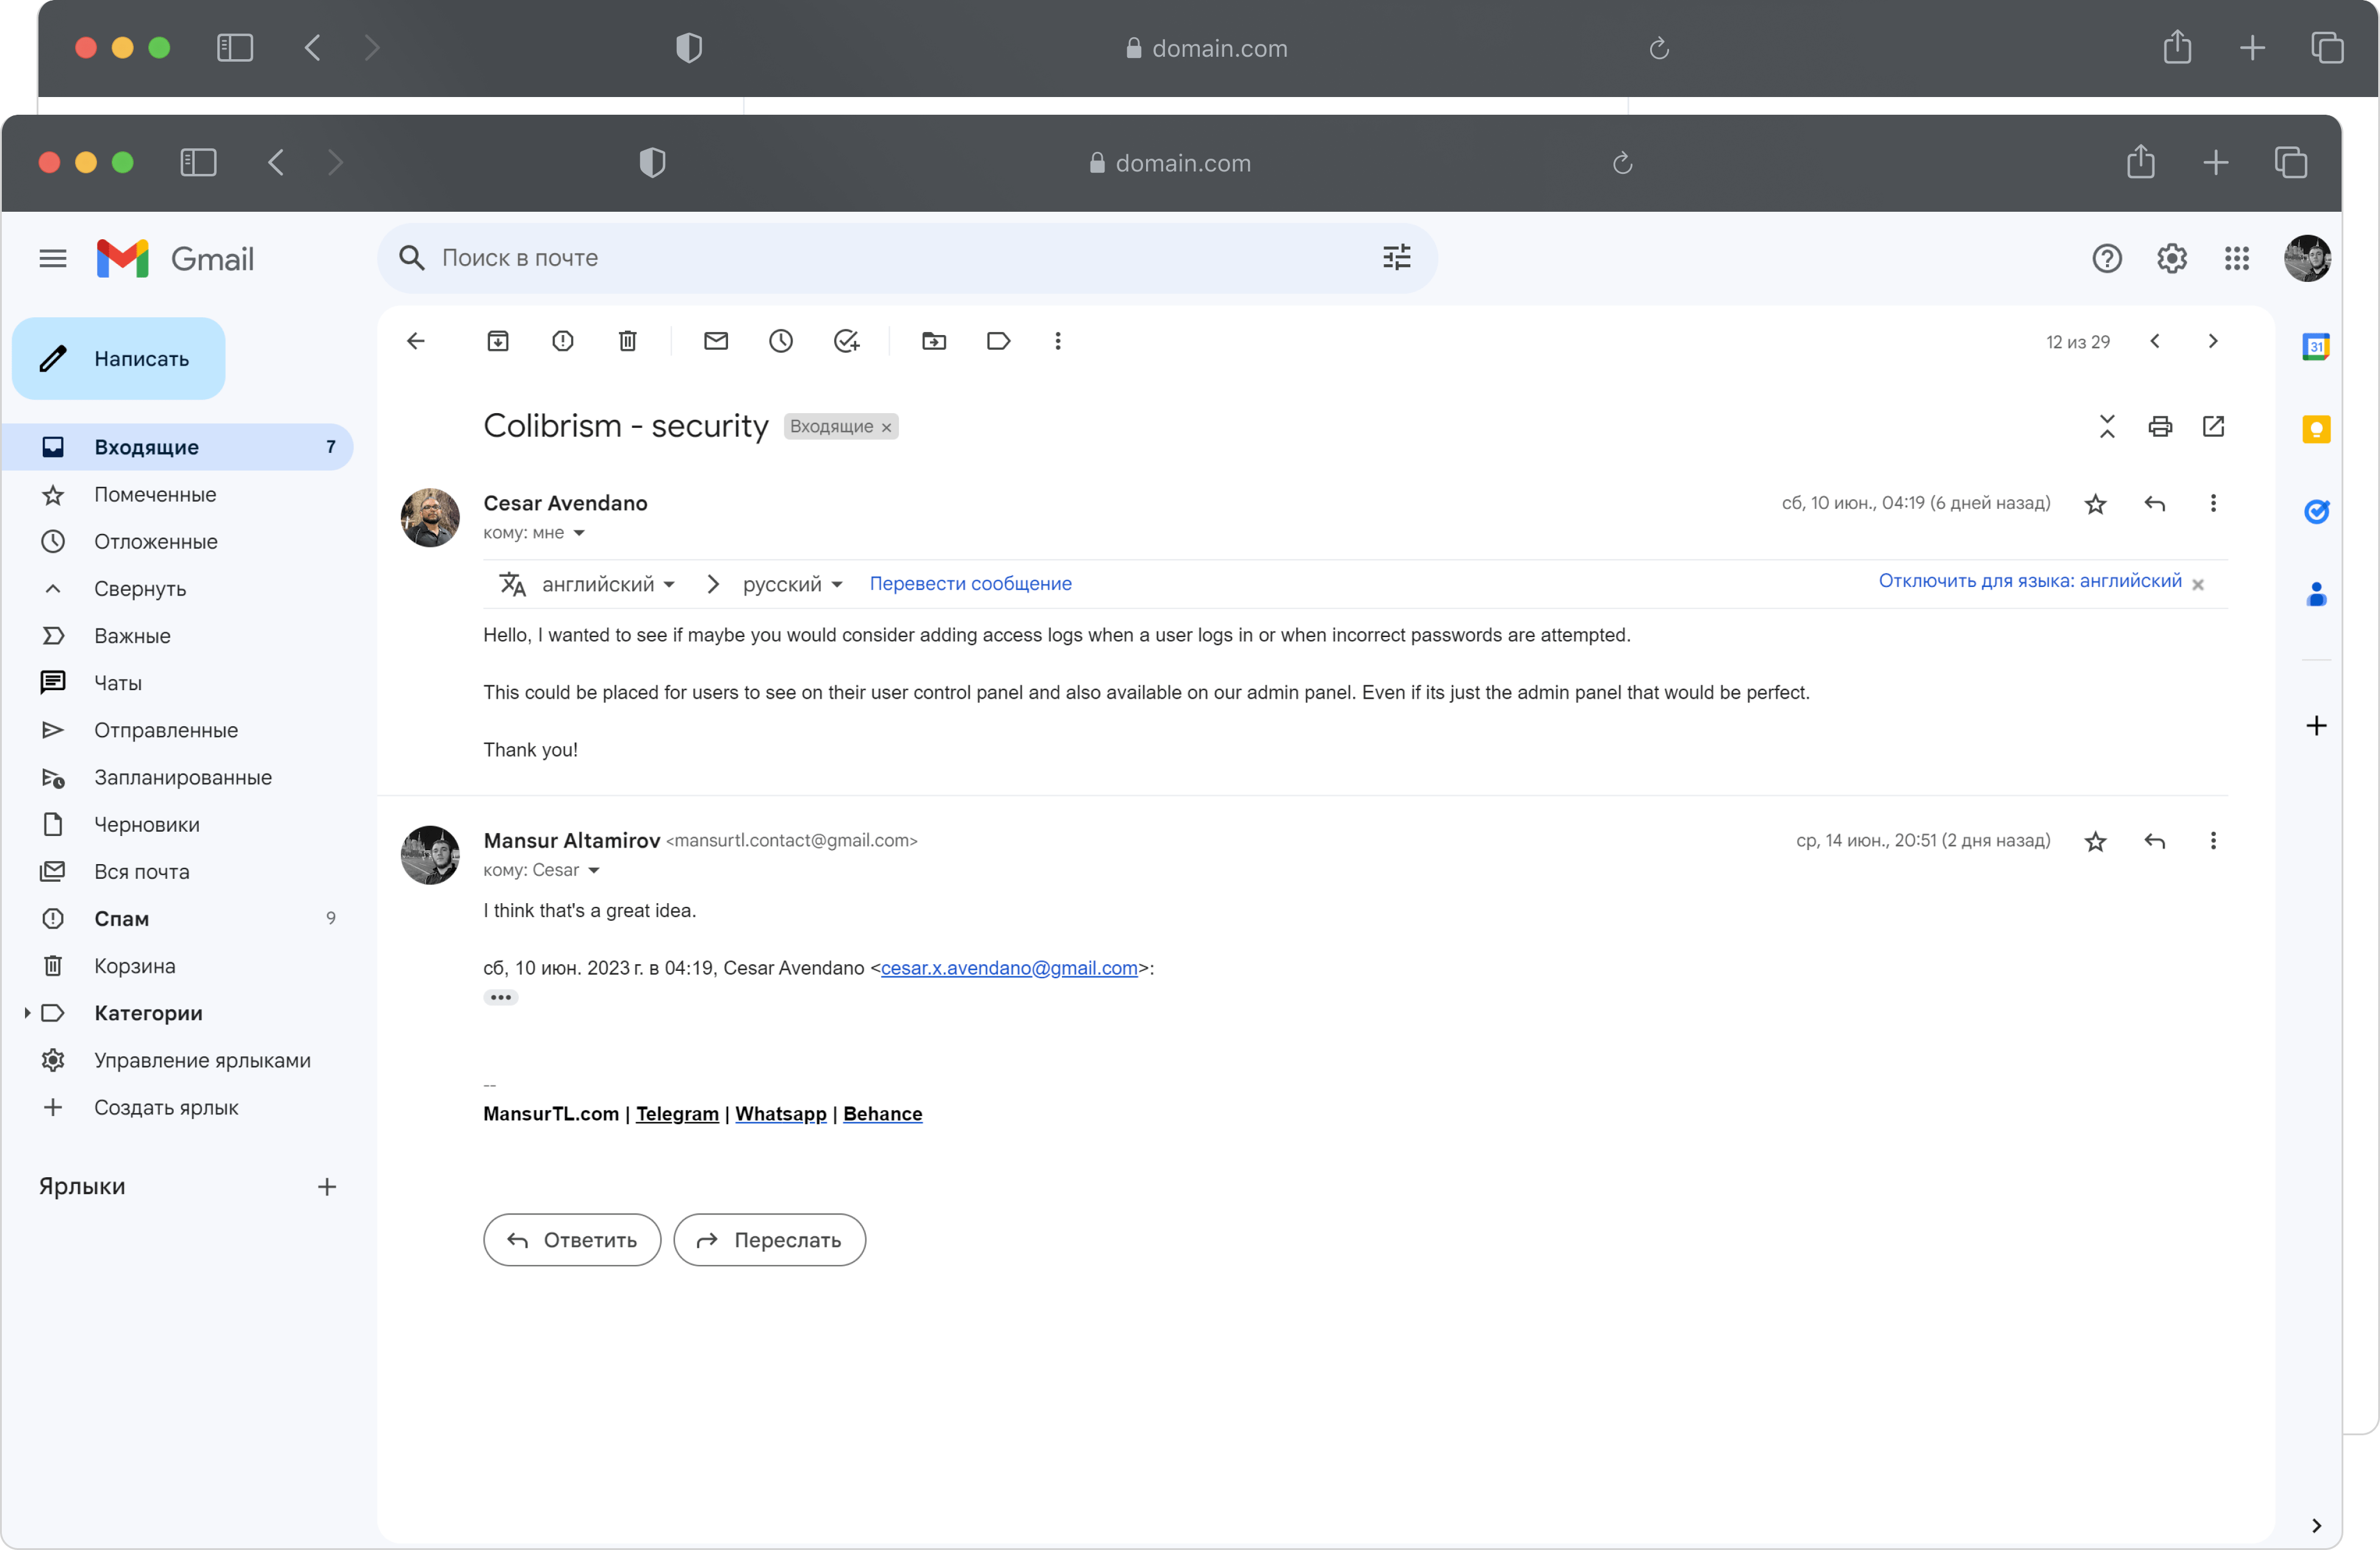The image size is (2380, 1550).
Task: Open cesar.x.avendano@gmail.com link
Action: point(1009,968)
